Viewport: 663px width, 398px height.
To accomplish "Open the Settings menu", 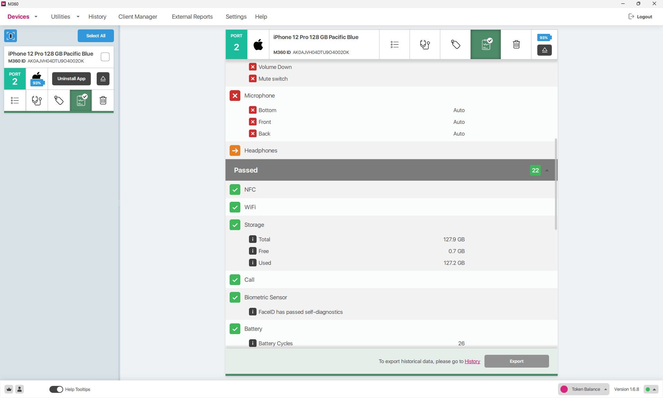I will click(236, 17).
